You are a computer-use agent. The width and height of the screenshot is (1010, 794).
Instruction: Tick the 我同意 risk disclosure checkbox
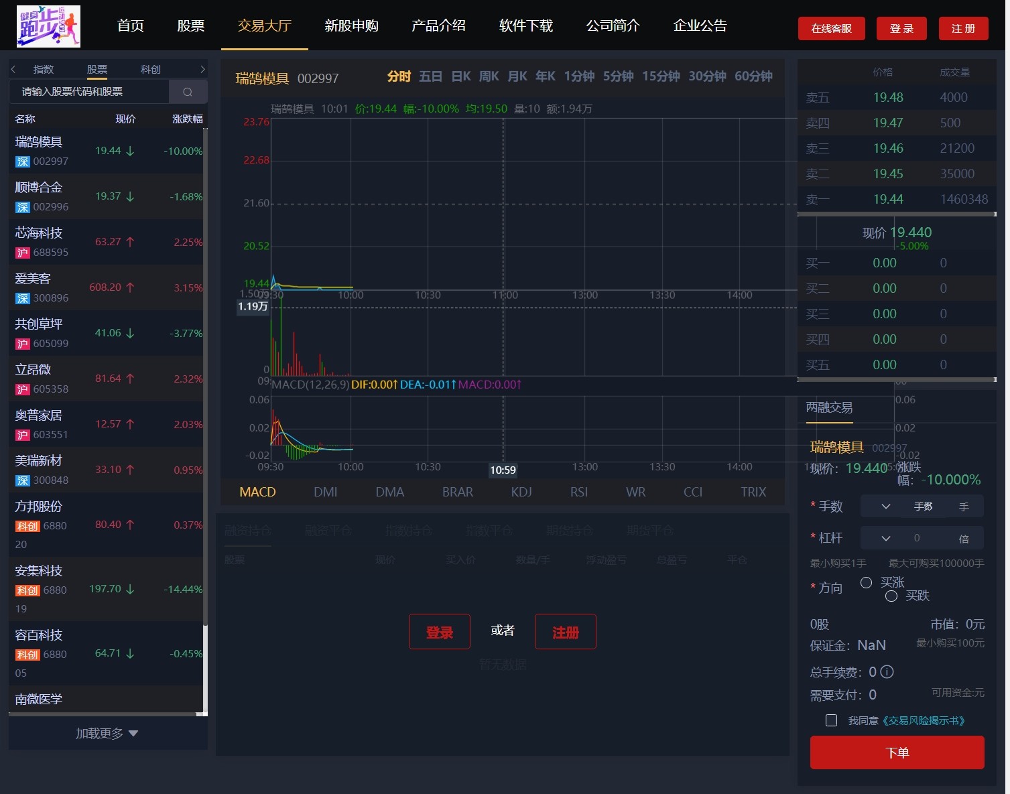click(x=832, y=720)
